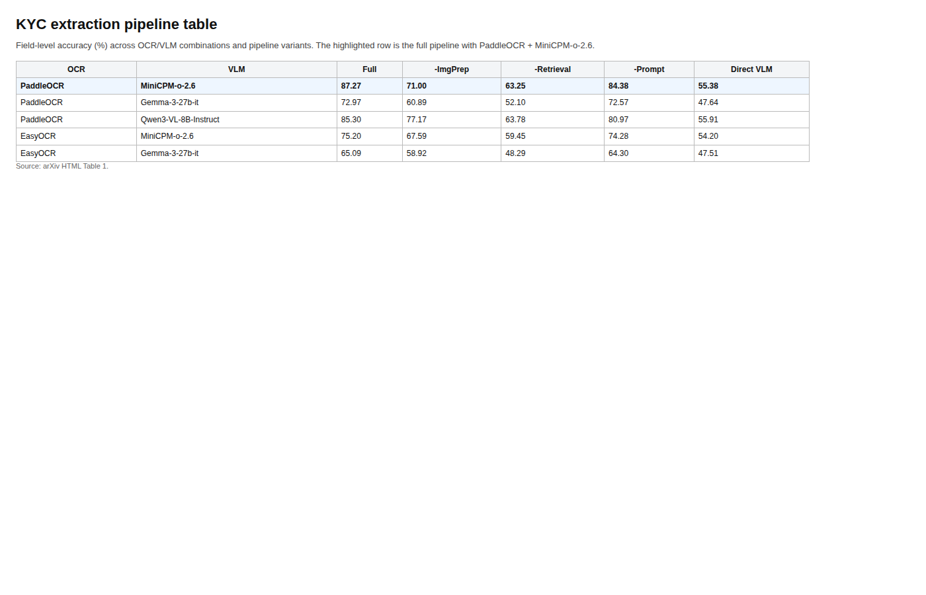This screenshot has height=595, width=926.
Task: Click the value 71.00
Action: [x=417, y=86]
